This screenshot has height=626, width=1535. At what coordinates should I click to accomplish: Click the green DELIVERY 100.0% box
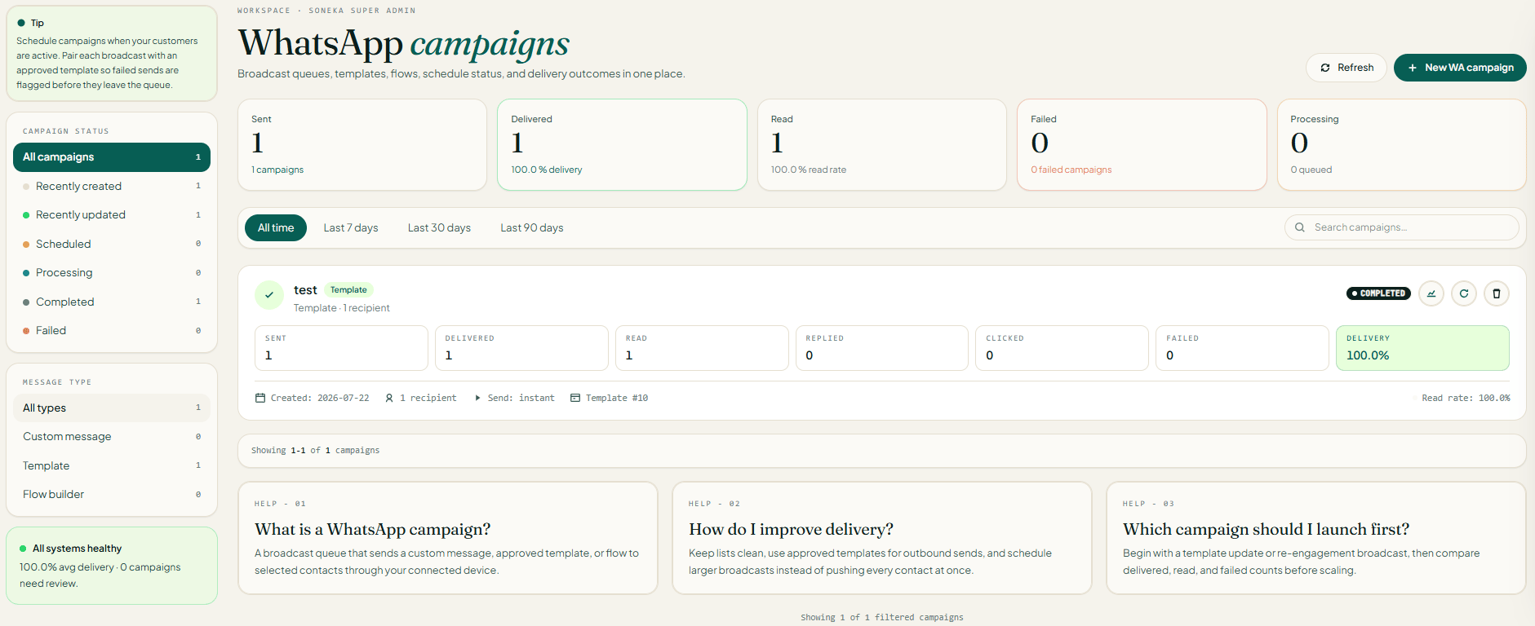click(x=1422, y=348)
